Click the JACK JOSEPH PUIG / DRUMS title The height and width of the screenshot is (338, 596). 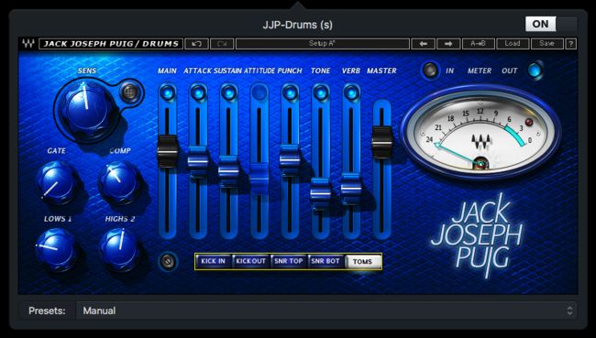coord(111,44)
